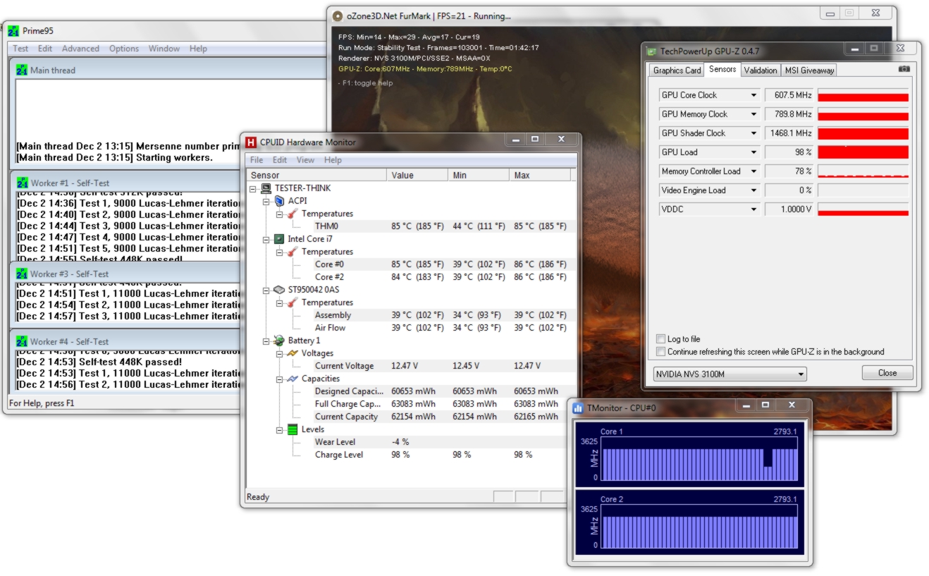This screenshot has height=576, width=929.
Task: Toggle Continue refreshing in background checkbox
Action: pos(660,351)
